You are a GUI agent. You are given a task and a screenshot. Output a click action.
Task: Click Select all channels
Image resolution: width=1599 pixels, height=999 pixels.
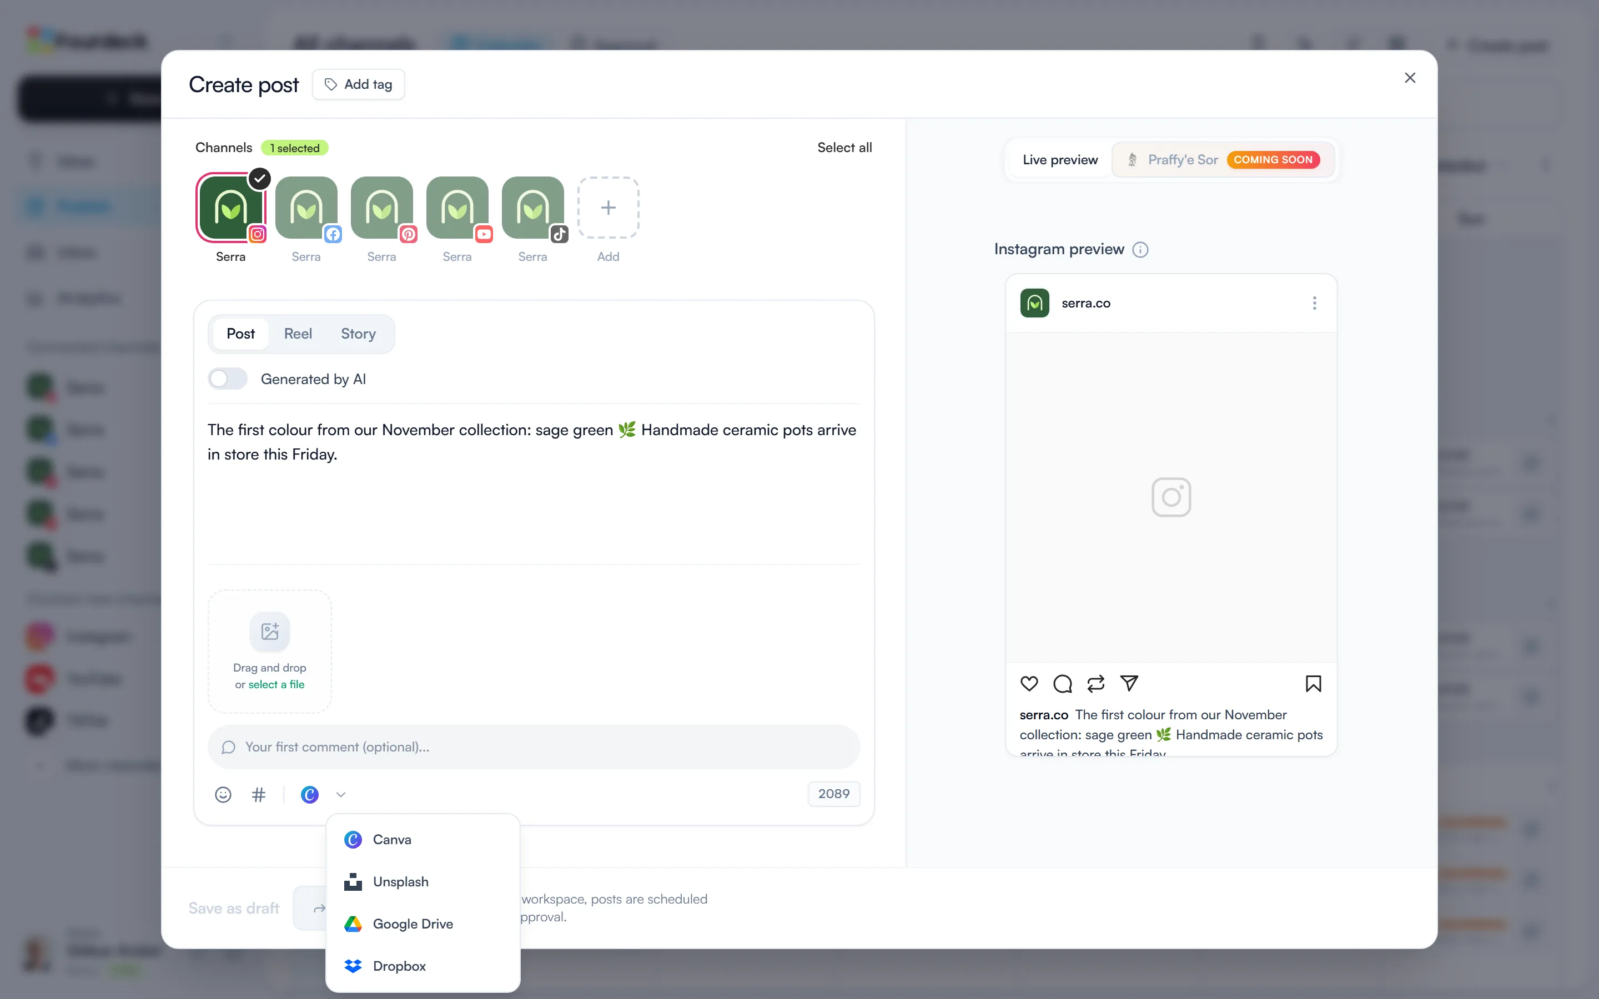coord(844,147)
